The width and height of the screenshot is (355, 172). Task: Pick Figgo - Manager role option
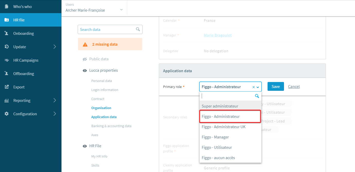[x=230, y=137]
